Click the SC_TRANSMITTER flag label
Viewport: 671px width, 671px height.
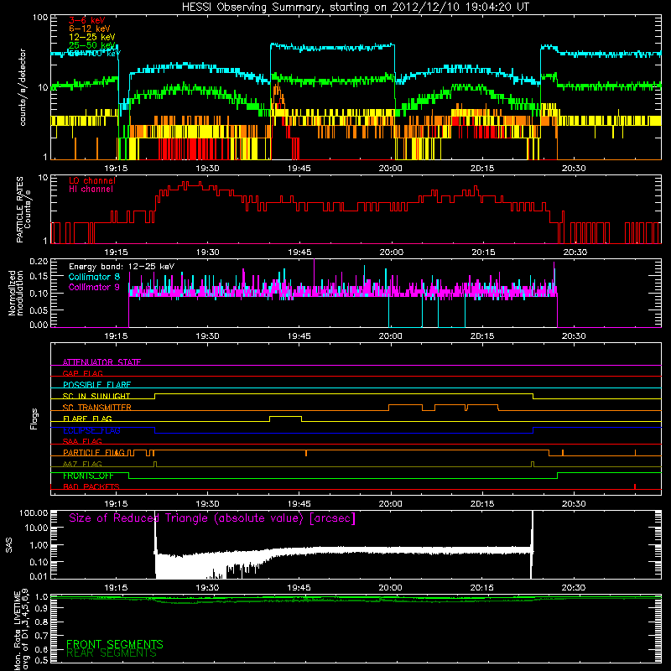[97, 407]
